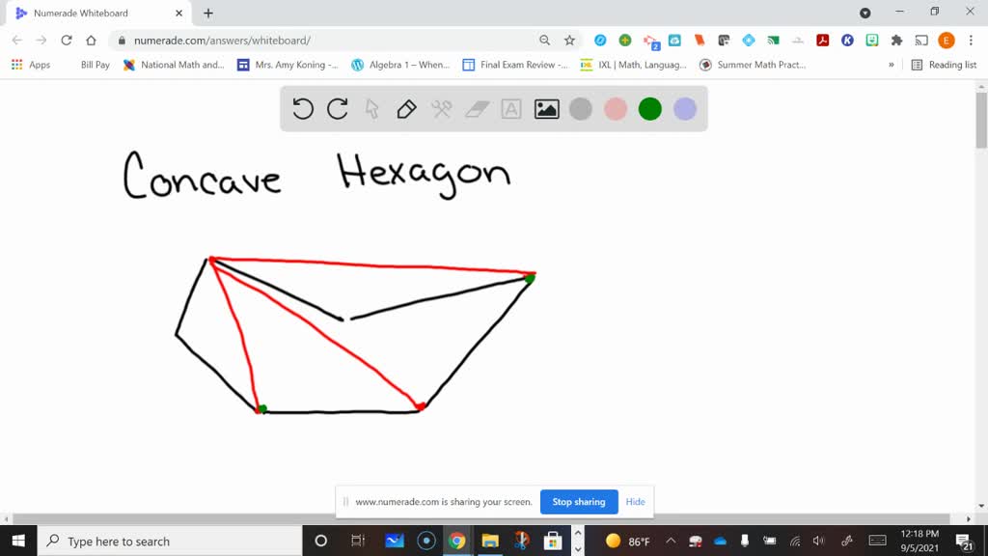Click the Redo arrow in the whiteboard toolbar
The image size is (988, 556).
(337, 109)
